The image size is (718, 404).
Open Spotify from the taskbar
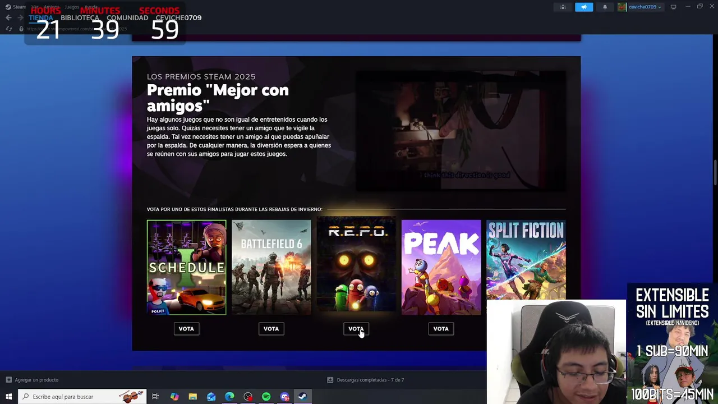pyautogui.click(x=266, y=397)
